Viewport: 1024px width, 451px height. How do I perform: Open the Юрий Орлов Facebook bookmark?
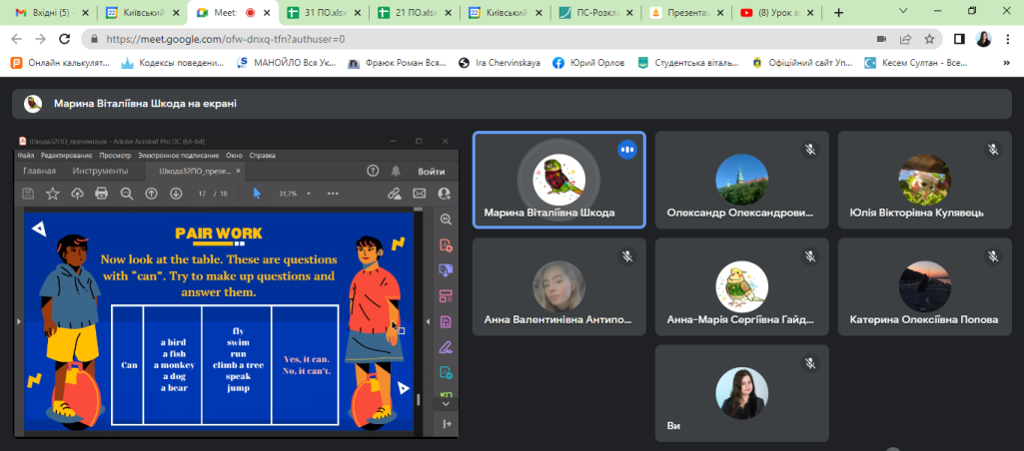(589, 62)
